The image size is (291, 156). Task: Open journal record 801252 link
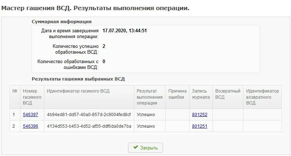tap(199, 115)
